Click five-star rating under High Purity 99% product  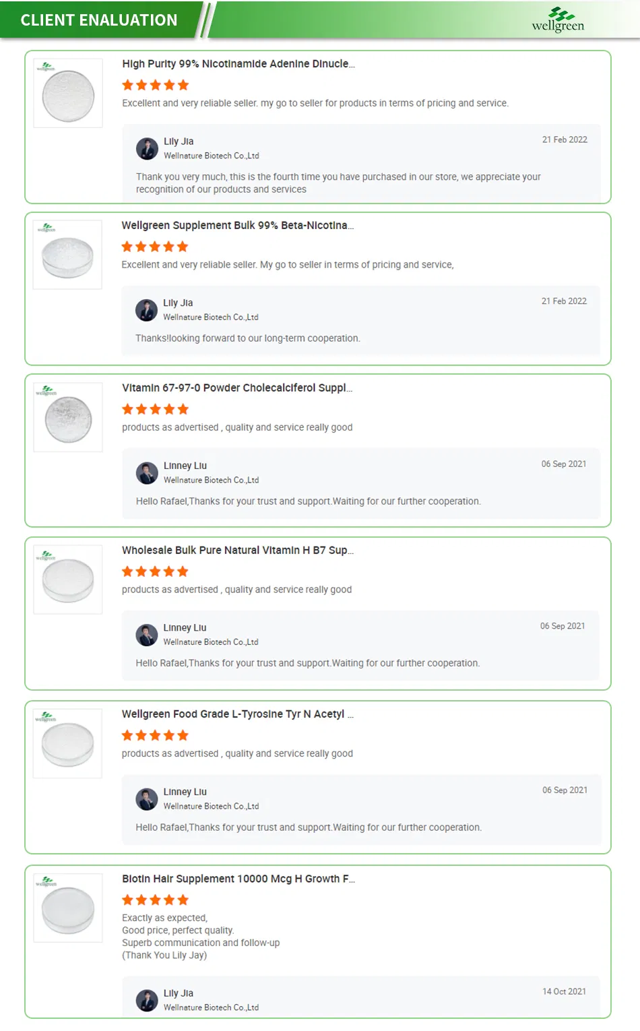[156, 85]
